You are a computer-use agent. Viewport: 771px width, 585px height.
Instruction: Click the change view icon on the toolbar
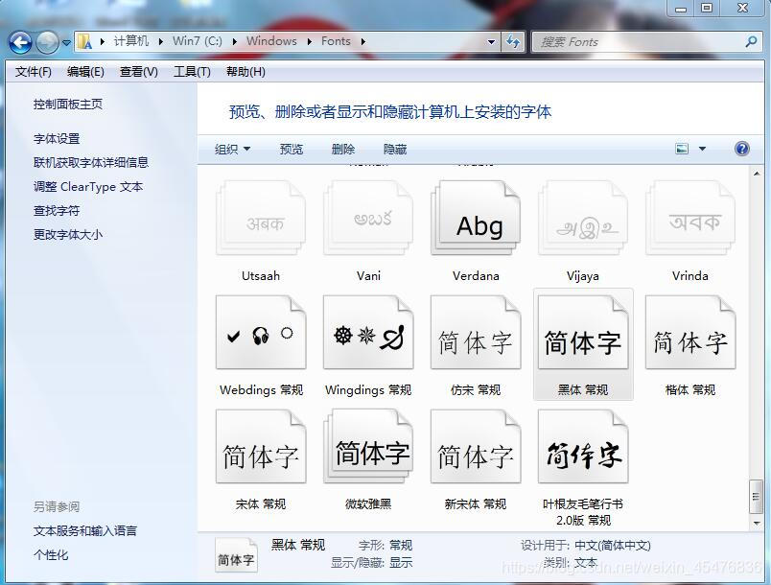coord(683,149)
